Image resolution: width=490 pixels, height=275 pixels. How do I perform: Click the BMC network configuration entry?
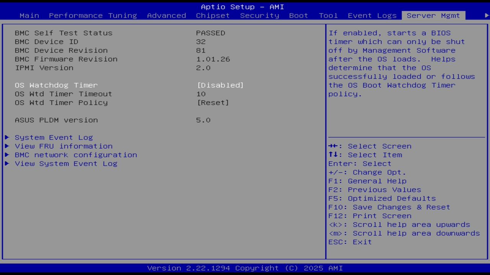(x=76, y=155)
